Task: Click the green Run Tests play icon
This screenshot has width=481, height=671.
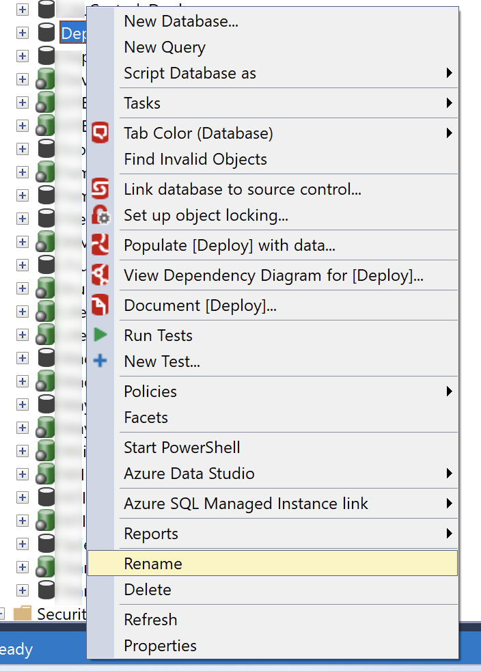Action: 100,335
